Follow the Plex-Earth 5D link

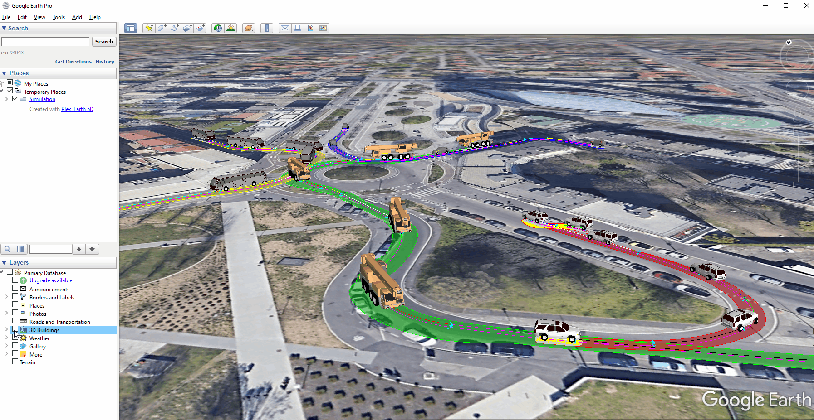pyautogui.click(x=77, y=109)
